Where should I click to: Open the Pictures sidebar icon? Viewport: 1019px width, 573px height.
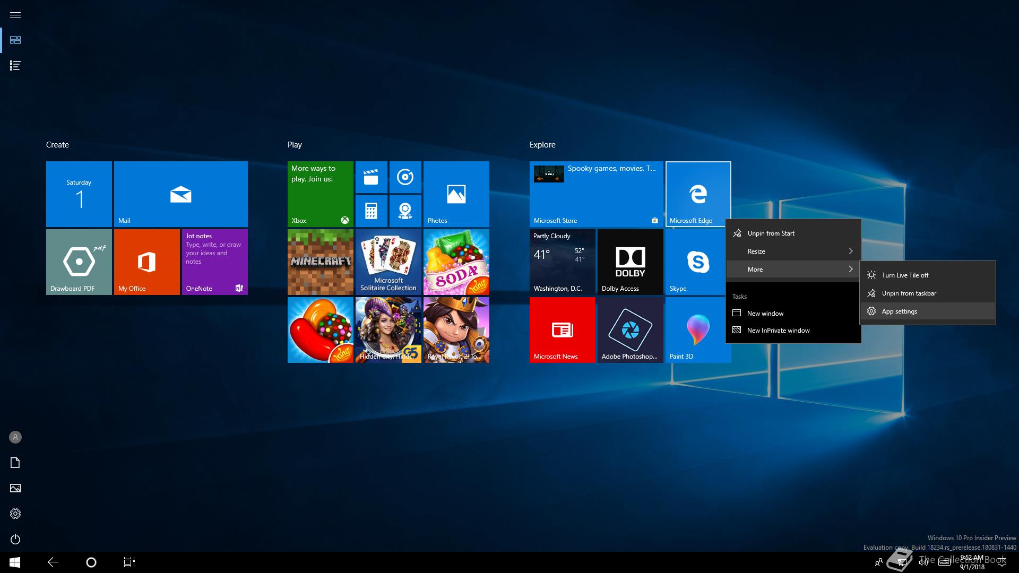click(15, 488)
